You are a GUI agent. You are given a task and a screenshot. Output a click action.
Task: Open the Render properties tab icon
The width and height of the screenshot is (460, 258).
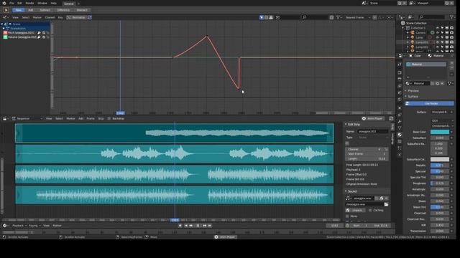[x=400, y=72]
